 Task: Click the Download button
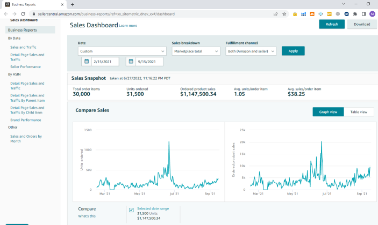(x=362, y=24)
